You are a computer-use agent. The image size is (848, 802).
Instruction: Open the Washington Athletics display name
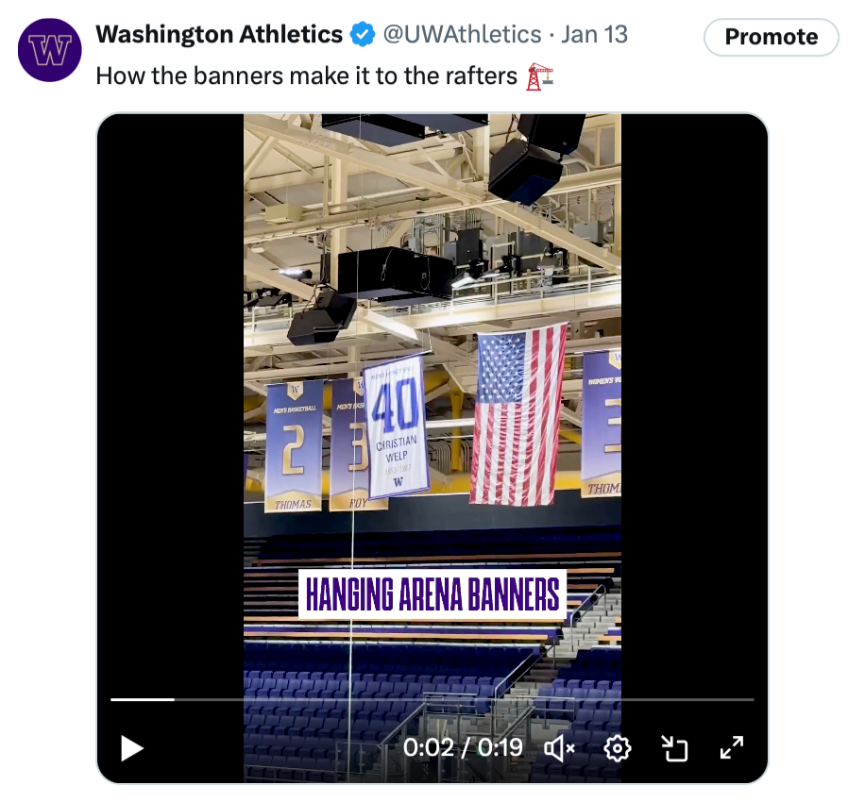[219, 36]
